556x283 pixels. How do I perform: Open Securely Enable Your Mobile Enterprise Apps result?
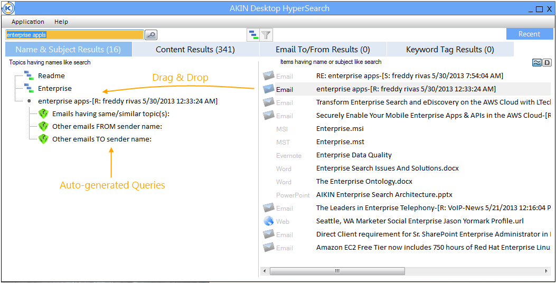pyautogui.click(x=435, y=115)
